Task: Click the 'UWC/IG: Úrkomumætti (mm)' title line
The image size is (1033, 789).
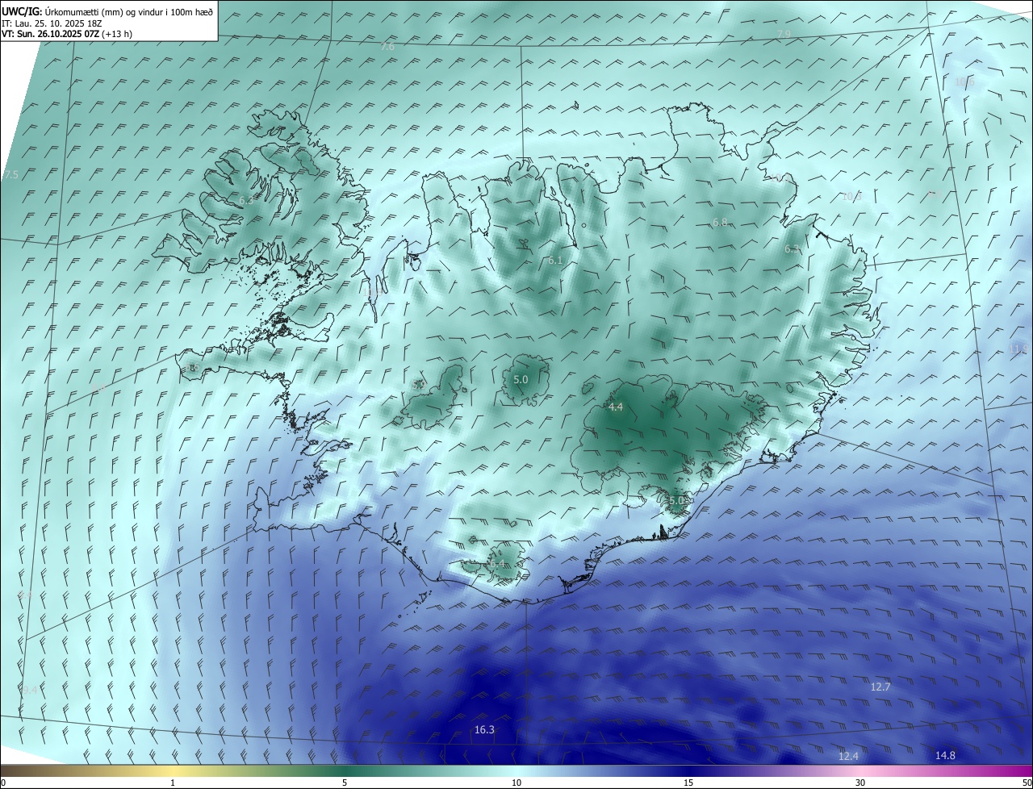Action: tap(108, 11)
